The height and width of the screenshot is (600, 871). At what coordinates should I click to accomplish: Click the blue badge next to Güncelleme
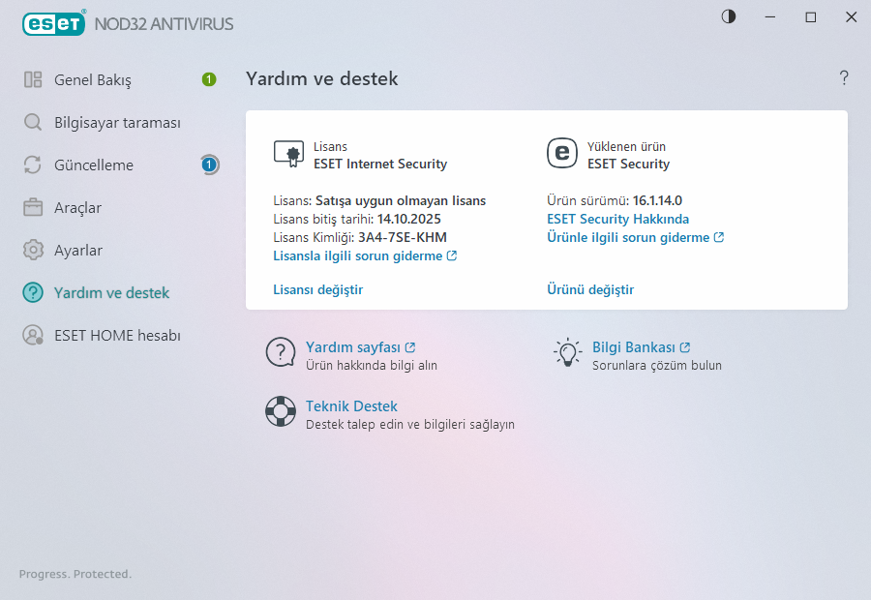pos(209,165)
